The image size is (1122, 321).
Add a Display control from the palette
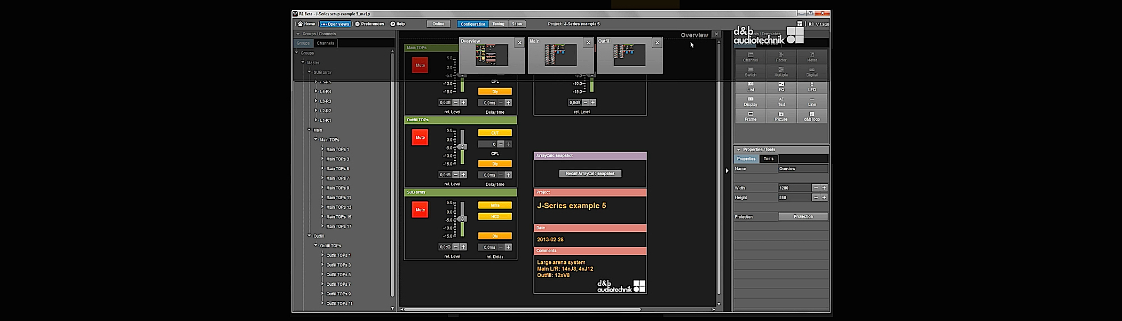[750, 101]
